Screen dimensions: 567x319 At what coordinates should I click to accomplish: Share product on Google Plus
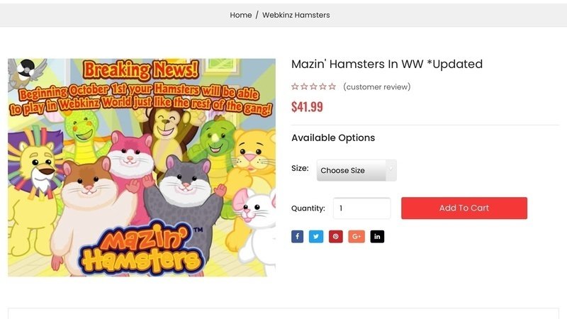[357, 237]
